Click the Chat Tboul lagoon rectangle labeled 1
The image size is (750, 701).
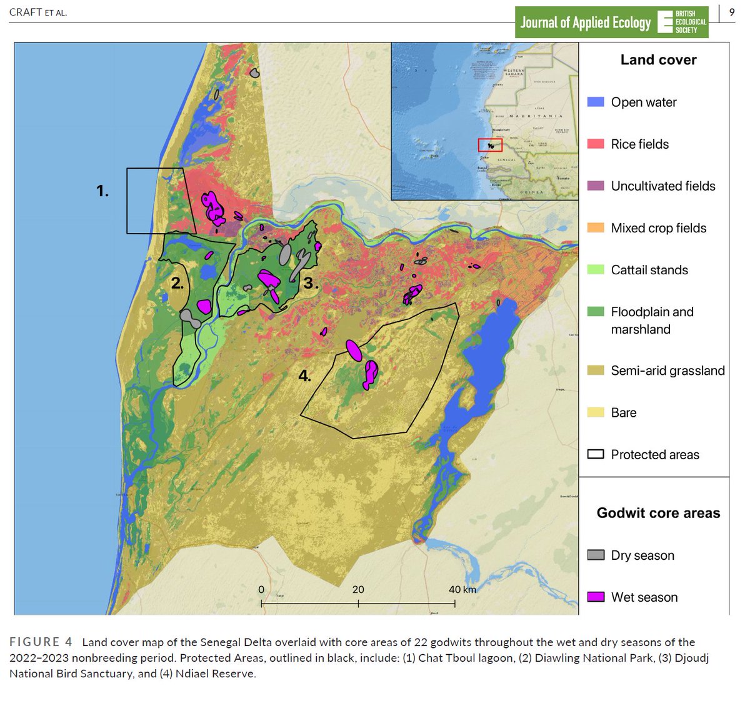click(x=153, y=200)
